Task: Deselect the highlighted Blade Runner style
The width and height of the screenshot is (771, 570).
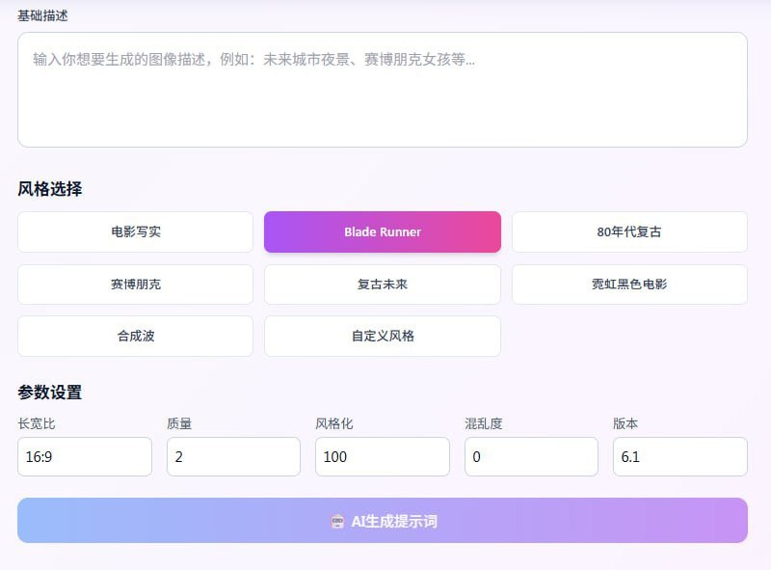Action: pos(382,231)
